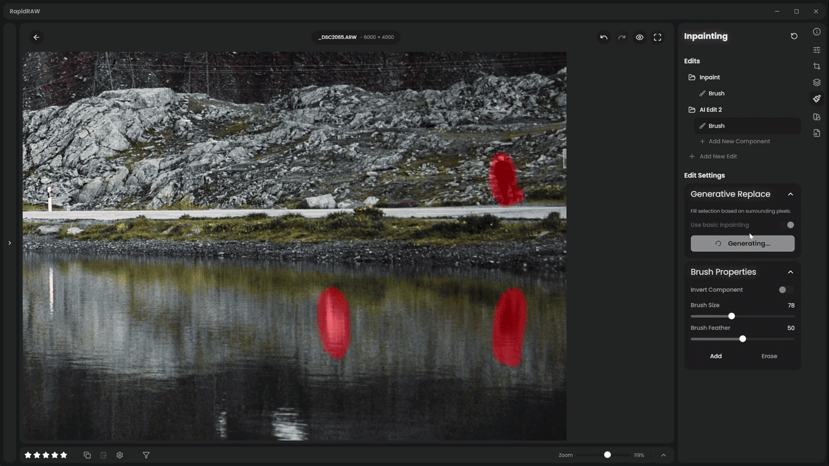The image size is (829, 466).
Task: Paste adjustments settings icon
Action: 104,455
